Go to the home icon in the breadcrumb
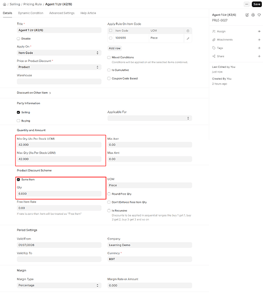Screen dimensions: 263x295 click(x=5, y=4)
